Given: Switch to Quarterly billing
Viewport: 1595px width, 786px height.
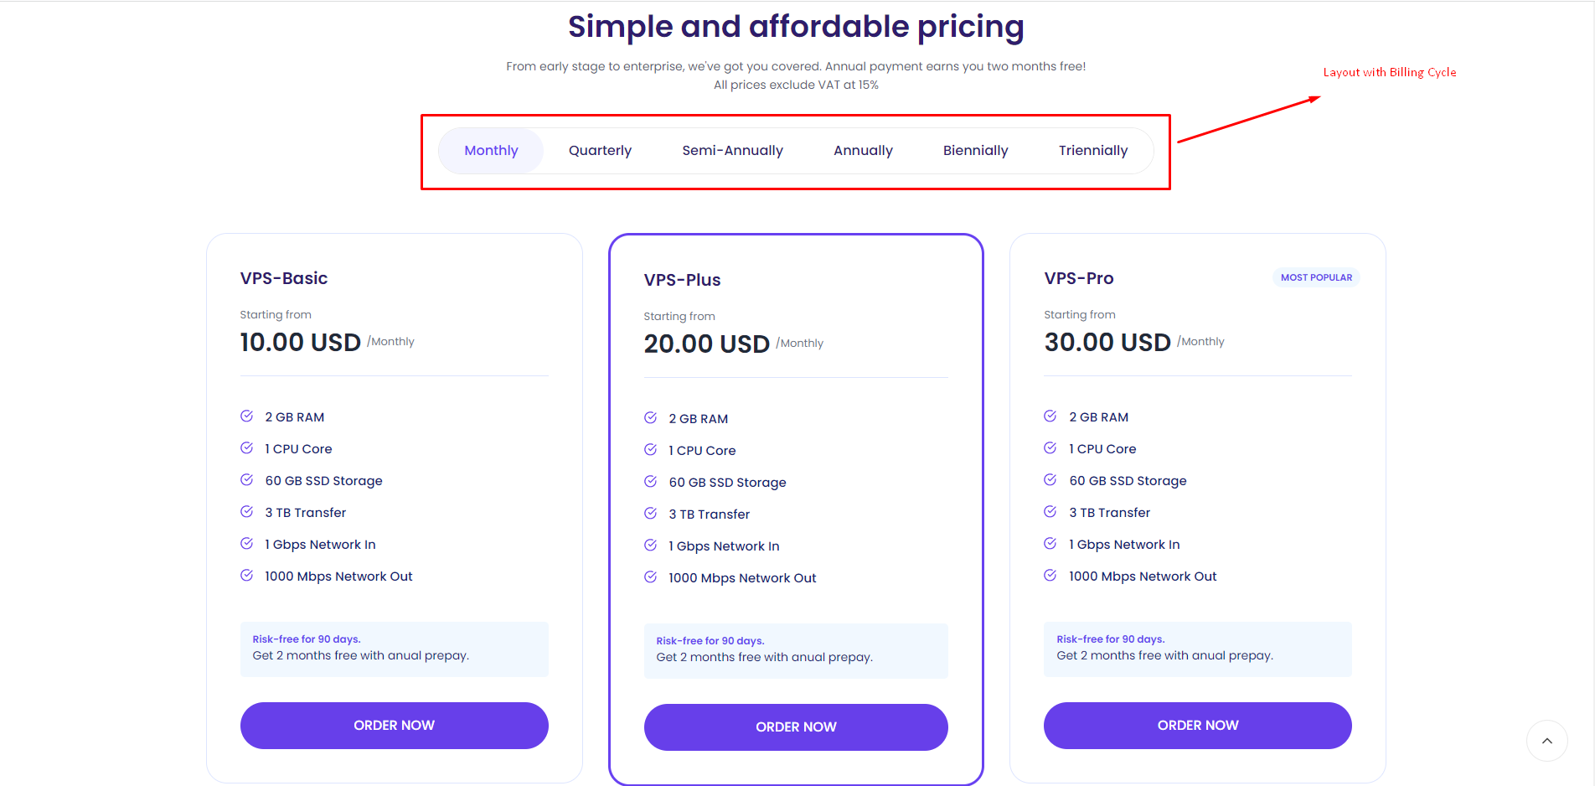Looking at the screenshot, I should point(600,151).
